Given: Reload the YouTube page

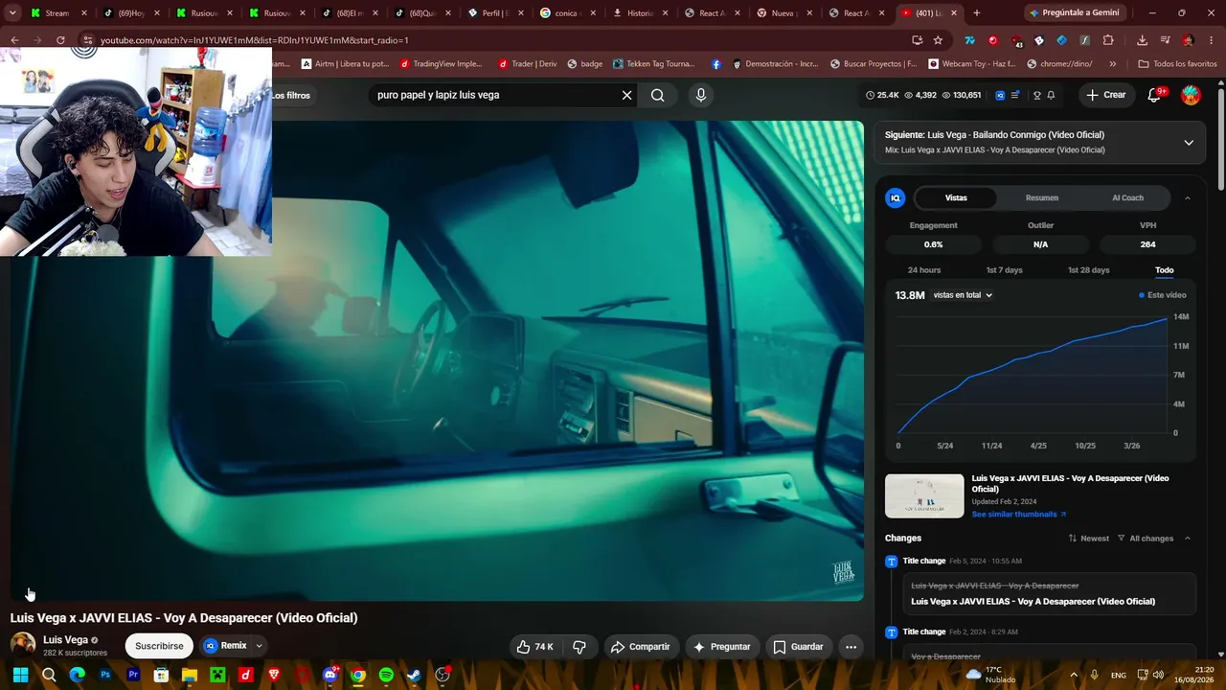Looking at the screenshot, I should 60,40.
